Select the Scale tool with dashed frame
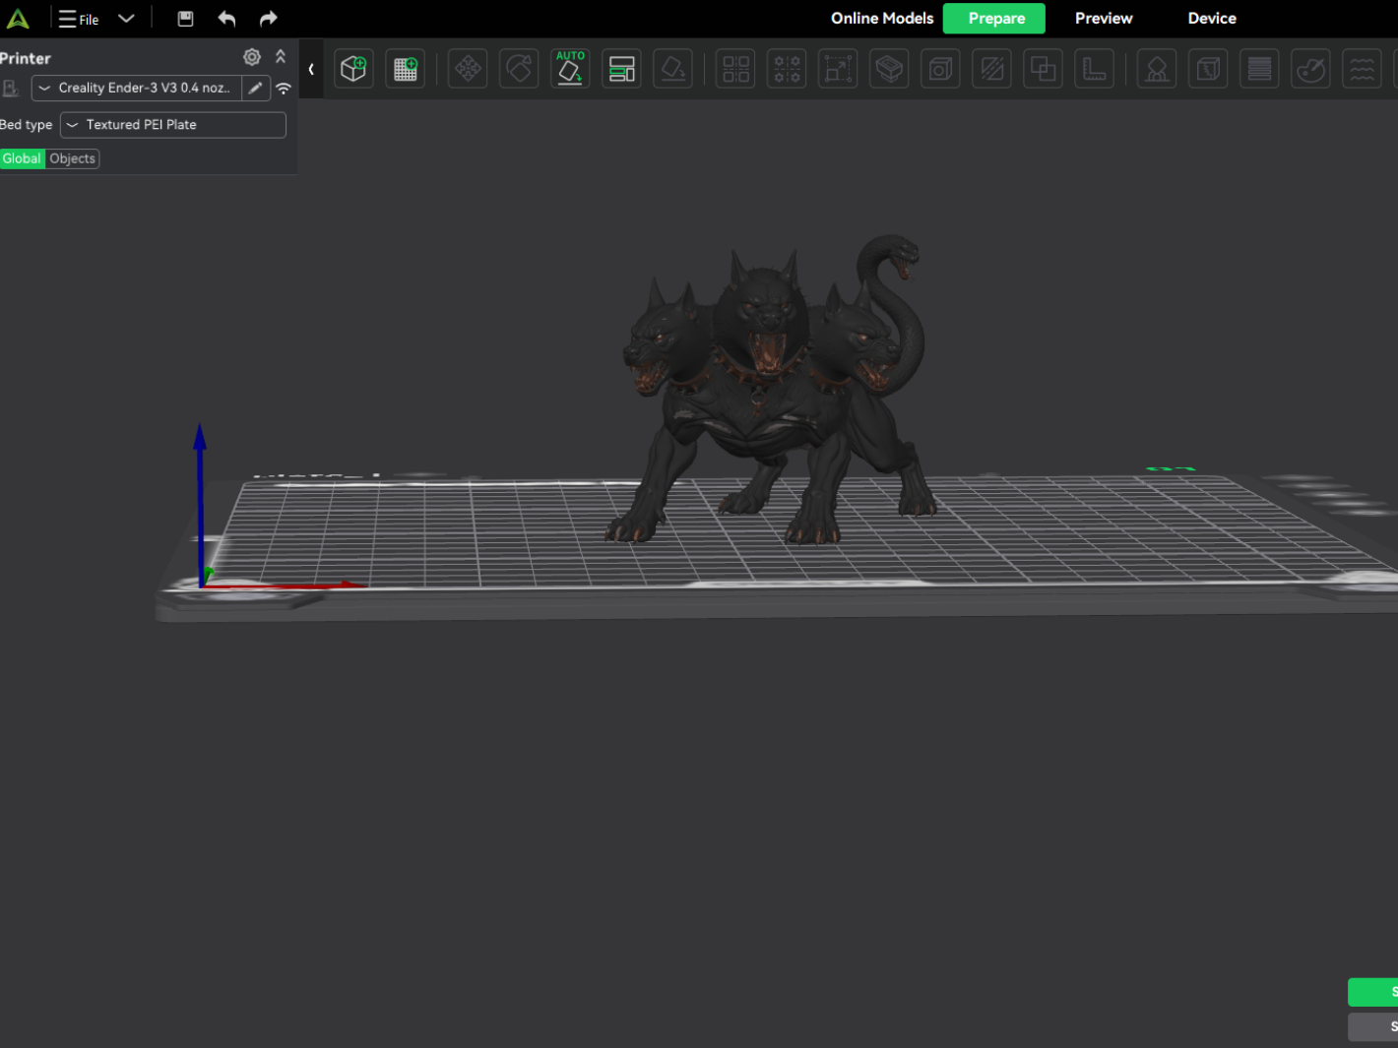 pyautogui.click(x=838, y=69)
